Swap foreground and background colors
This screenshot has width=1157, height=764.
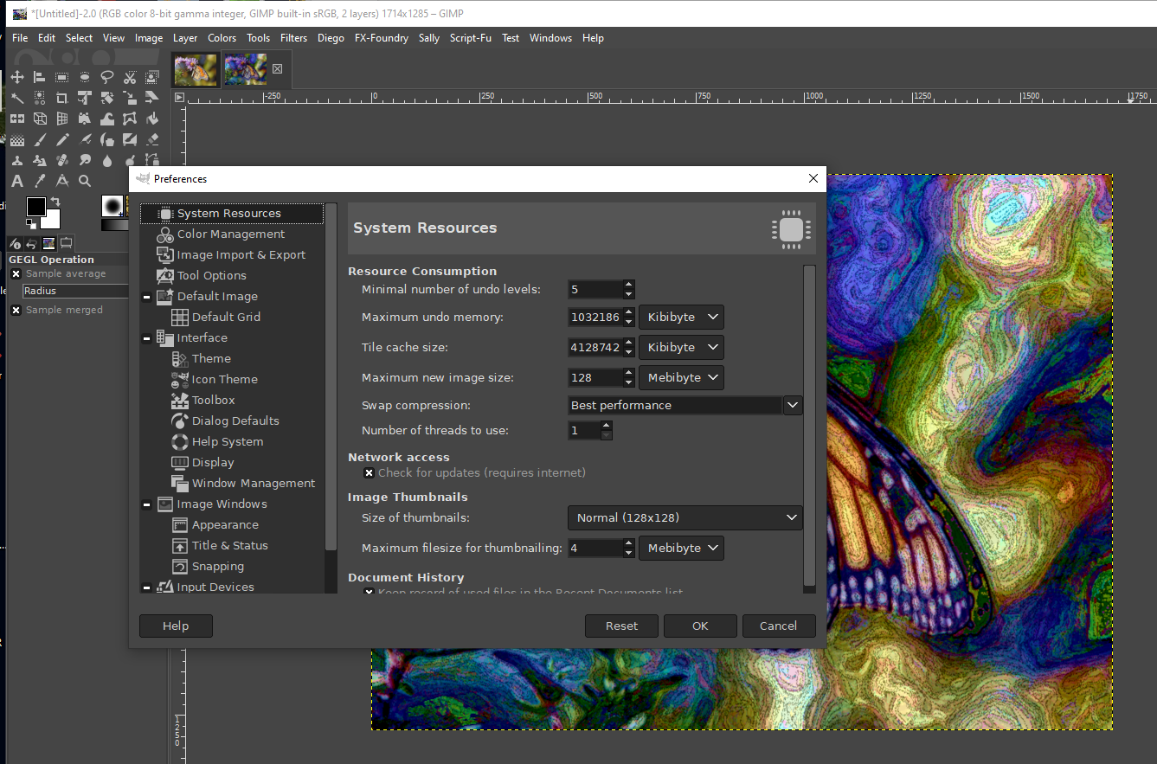55,202
